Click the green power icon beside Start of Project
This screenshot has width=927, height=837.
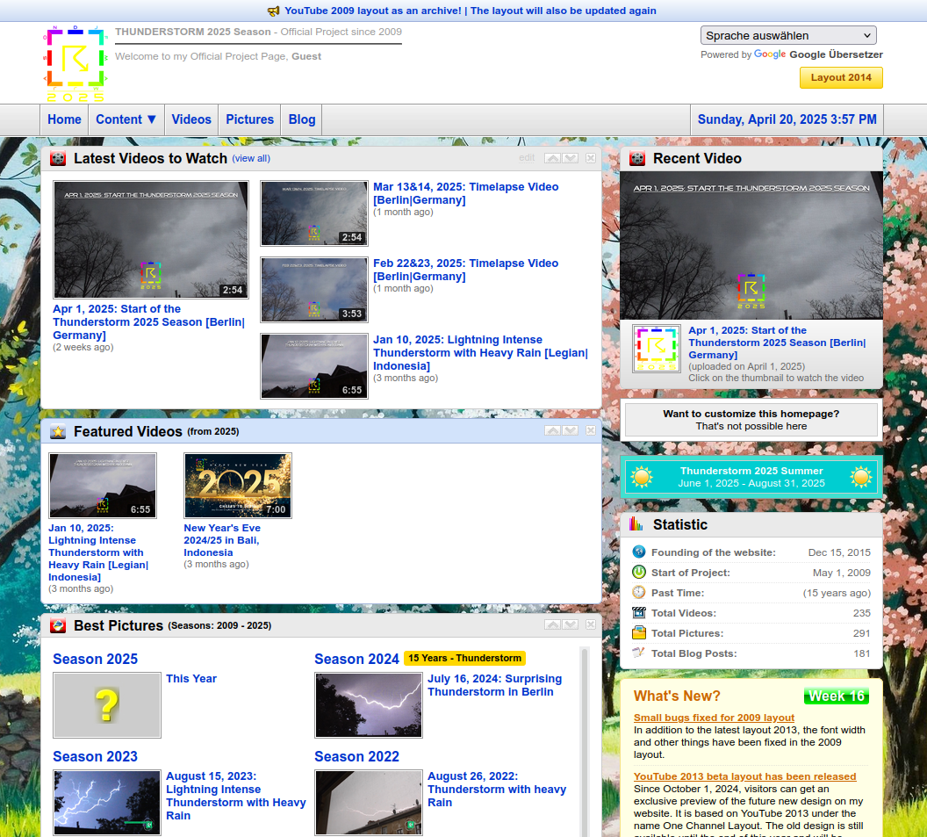tap(639, 573)
